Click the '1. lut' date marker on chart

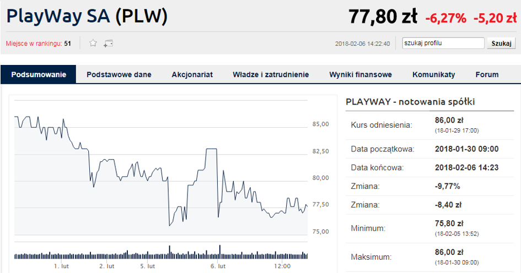coord(61,266)
